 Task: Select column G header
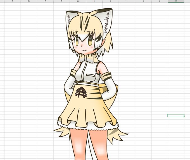78,1
